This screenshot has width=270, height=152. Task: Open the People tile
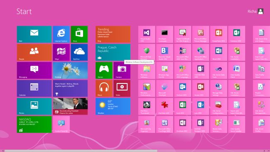pyautogui.click(x=34, y=52)
